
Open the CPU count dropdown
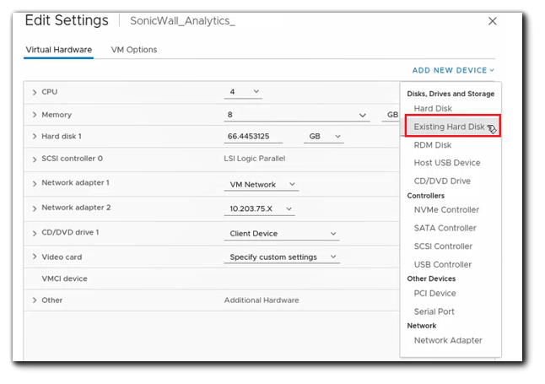243,92
